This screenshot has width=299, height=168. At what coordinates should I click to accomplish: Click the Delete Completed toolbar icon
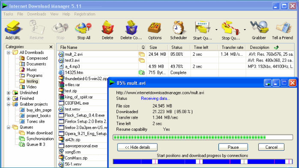[131, 30]
